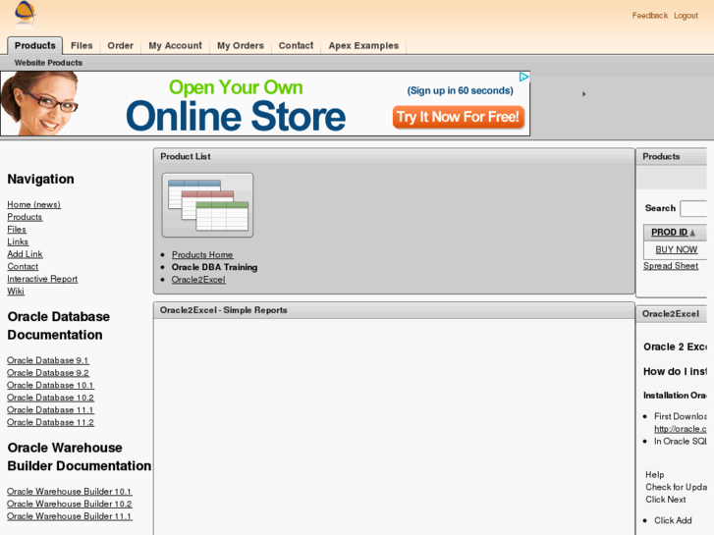This screenshot has width=714, height=535.
Task: Click the Online Store ad banner text
Action: pos(236,116)
